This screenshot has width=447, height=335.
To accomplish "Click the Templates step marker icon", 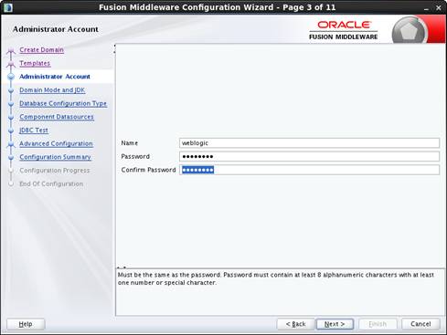I will [11, 64].
